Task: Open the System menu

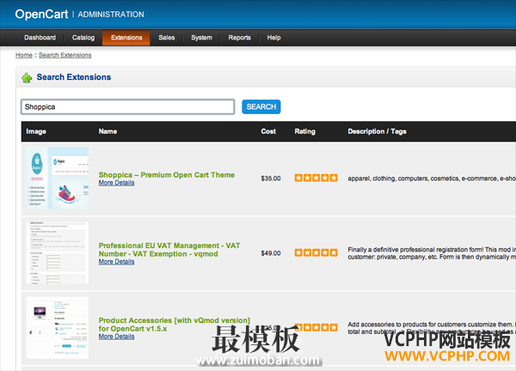Action: point(201,38)
